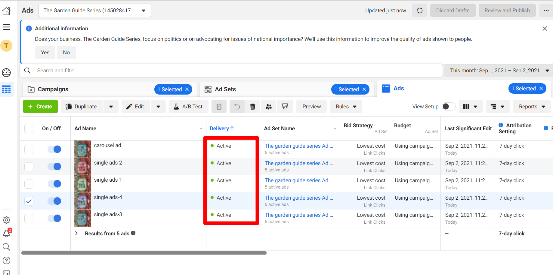
Task: Toggle off the carousel ad switch
Action: (x=54, y=149)
